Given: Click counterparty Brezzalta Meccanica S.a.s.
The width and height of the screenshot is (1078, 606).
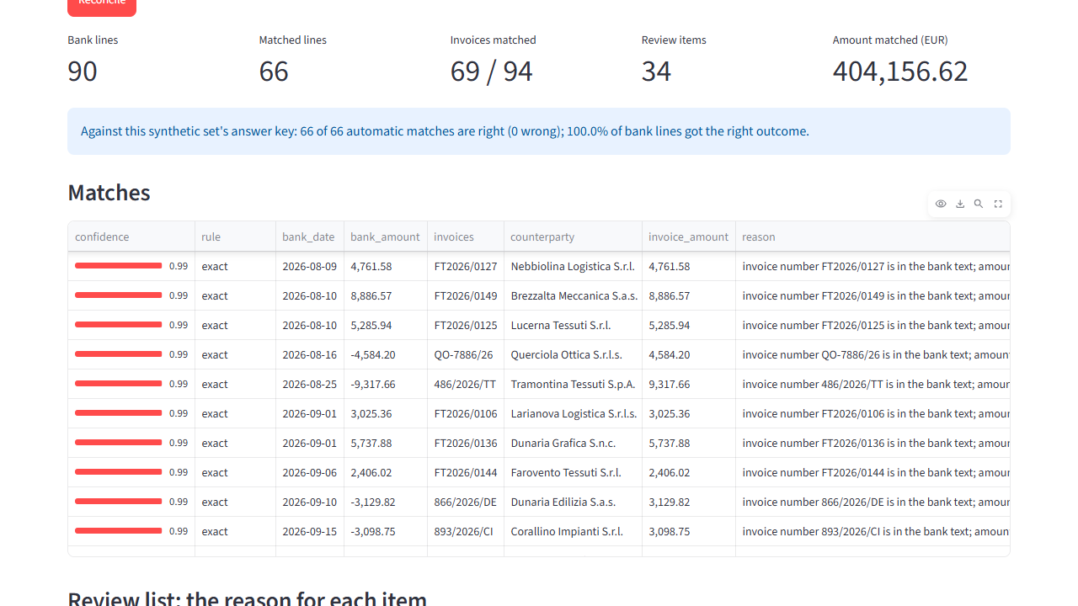Looking at the screenshot, I should 573,295.
